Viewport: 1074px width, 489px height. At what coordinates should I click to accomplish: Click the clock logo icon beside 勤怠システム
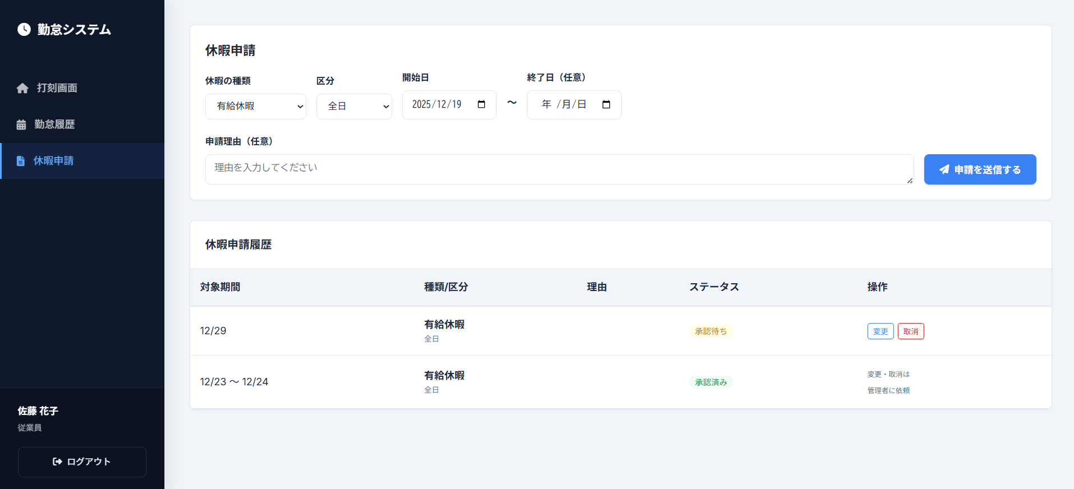click(24, 29)
